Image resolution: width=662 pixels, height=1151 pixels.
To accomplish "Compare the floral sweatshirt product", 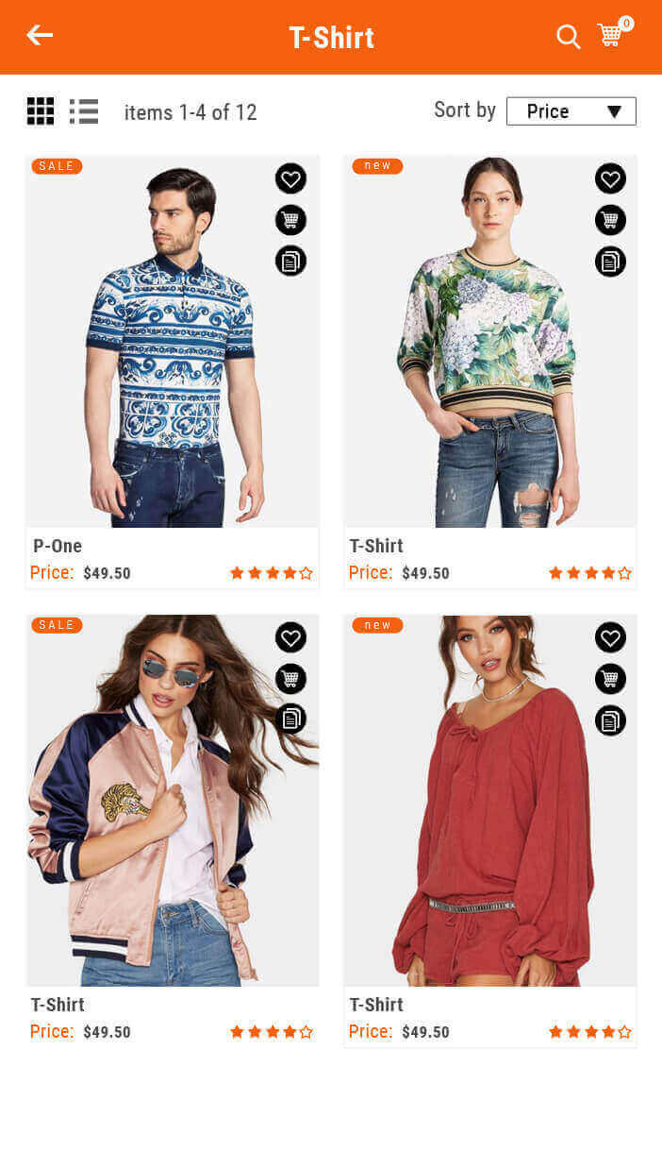I will tap(610, 262).
